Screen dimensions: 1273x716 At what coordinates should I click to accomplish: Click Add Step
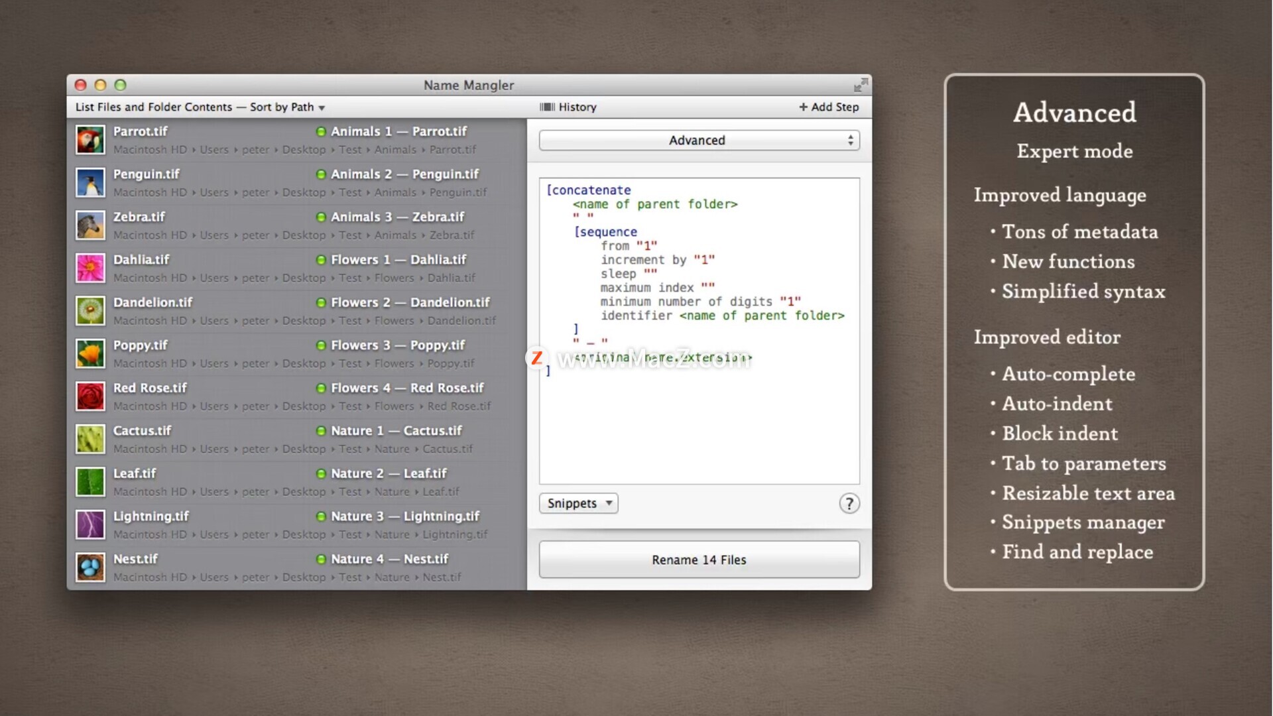tap(829, 107)
